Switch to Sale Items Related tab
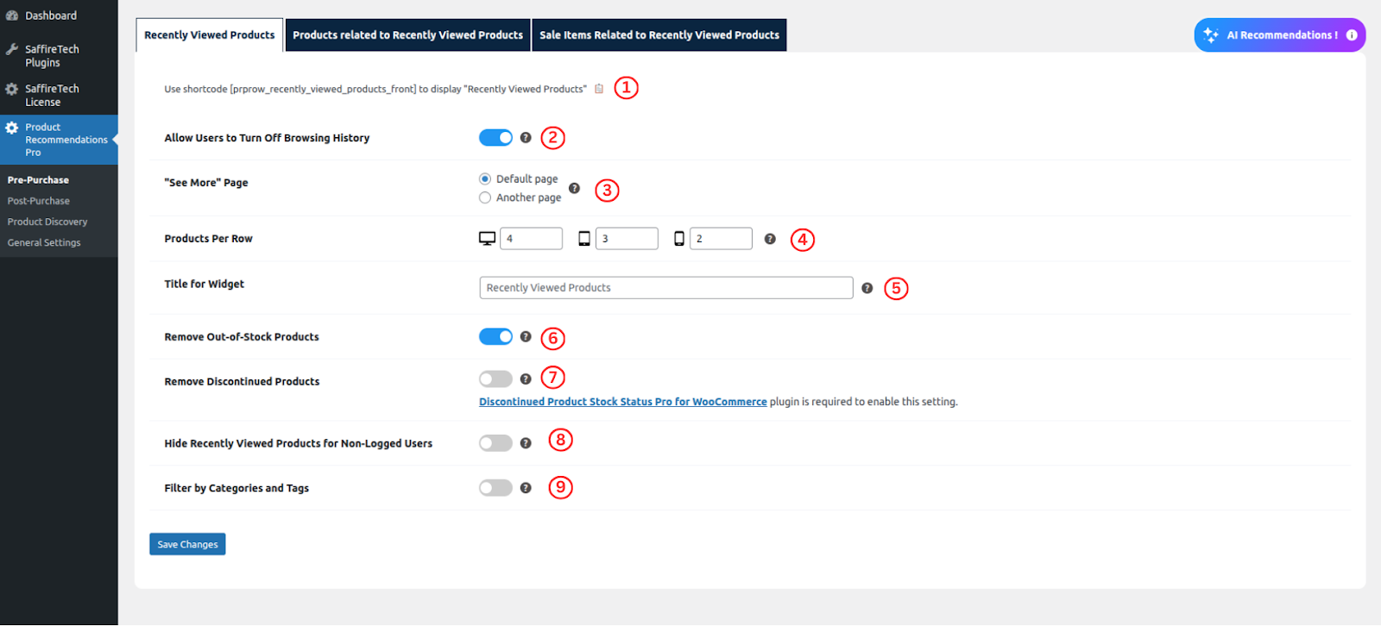Viewport: 1381px width, 626px height. click(x=659, y=35)
